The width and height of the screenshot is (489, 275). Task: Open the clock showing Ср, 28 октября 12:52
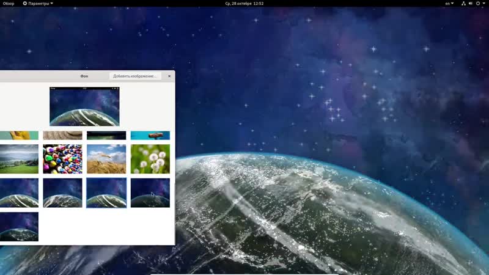coord(244,4)
